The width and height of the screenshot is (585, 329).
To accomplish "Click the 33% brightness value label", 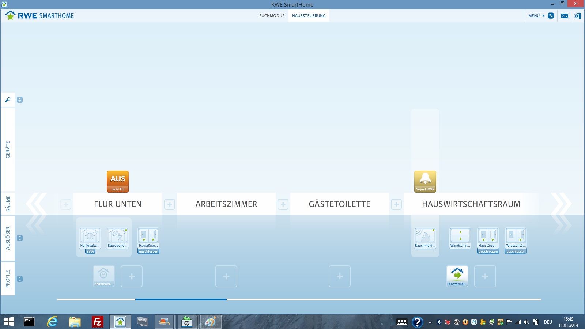I will [90, 252].
